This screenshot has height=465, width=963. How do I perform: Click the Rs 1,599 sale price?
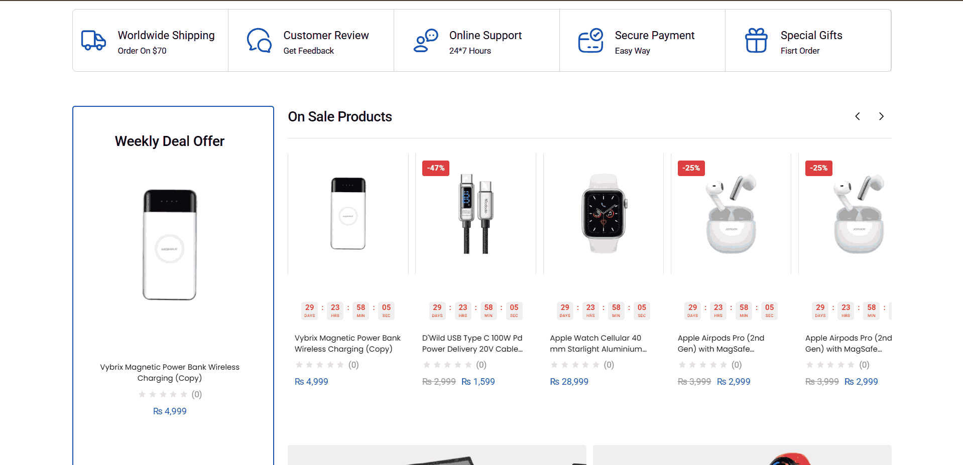click(x=478, y=382)
